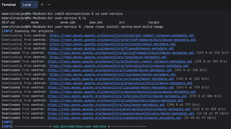Open the Downloading springframework boot metadata link
This screenshot has width=231, height=129.
[x=123, y=40]
